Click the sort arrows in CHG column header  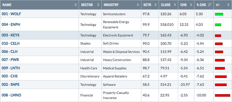click(x=191, y=5)
